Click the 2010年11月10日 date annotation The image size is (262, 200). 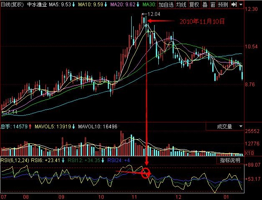[x=202, y=20]
